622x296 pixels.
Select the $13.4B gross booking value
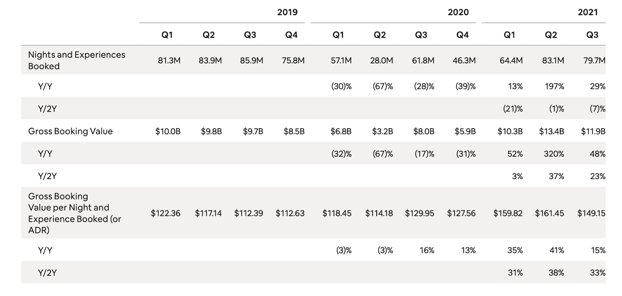click(x=552, y=131)
